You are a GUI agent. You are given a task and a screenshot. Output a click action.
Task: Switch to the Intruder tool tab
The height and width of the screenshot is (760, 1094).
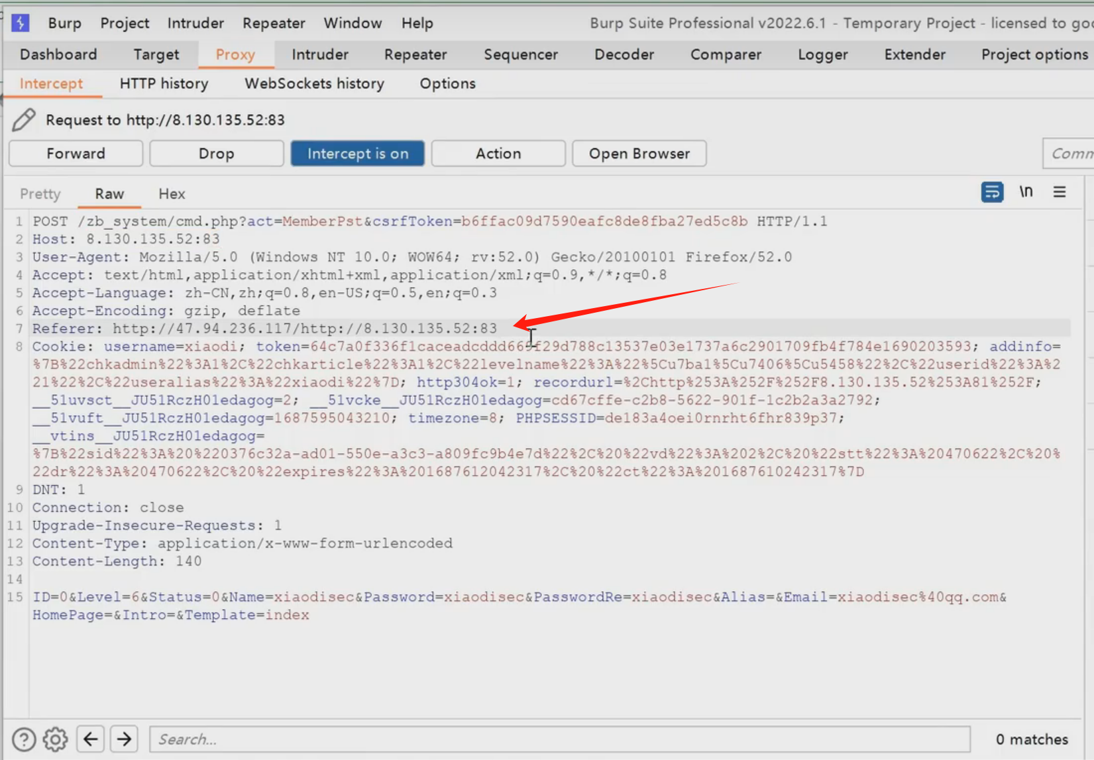[320, 54]
